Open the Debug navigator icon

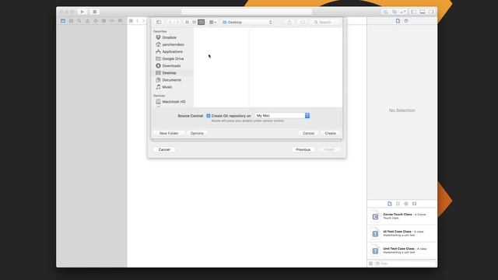pyautogui.click(x=103, y=21)
